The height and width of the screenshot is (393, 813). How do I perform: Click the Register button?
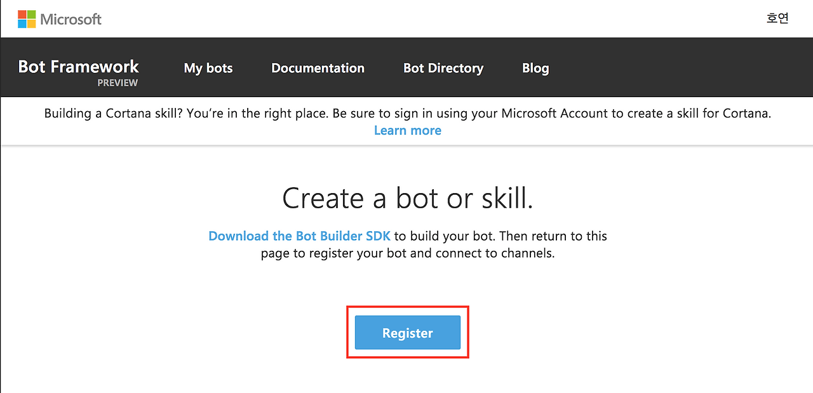407,332
